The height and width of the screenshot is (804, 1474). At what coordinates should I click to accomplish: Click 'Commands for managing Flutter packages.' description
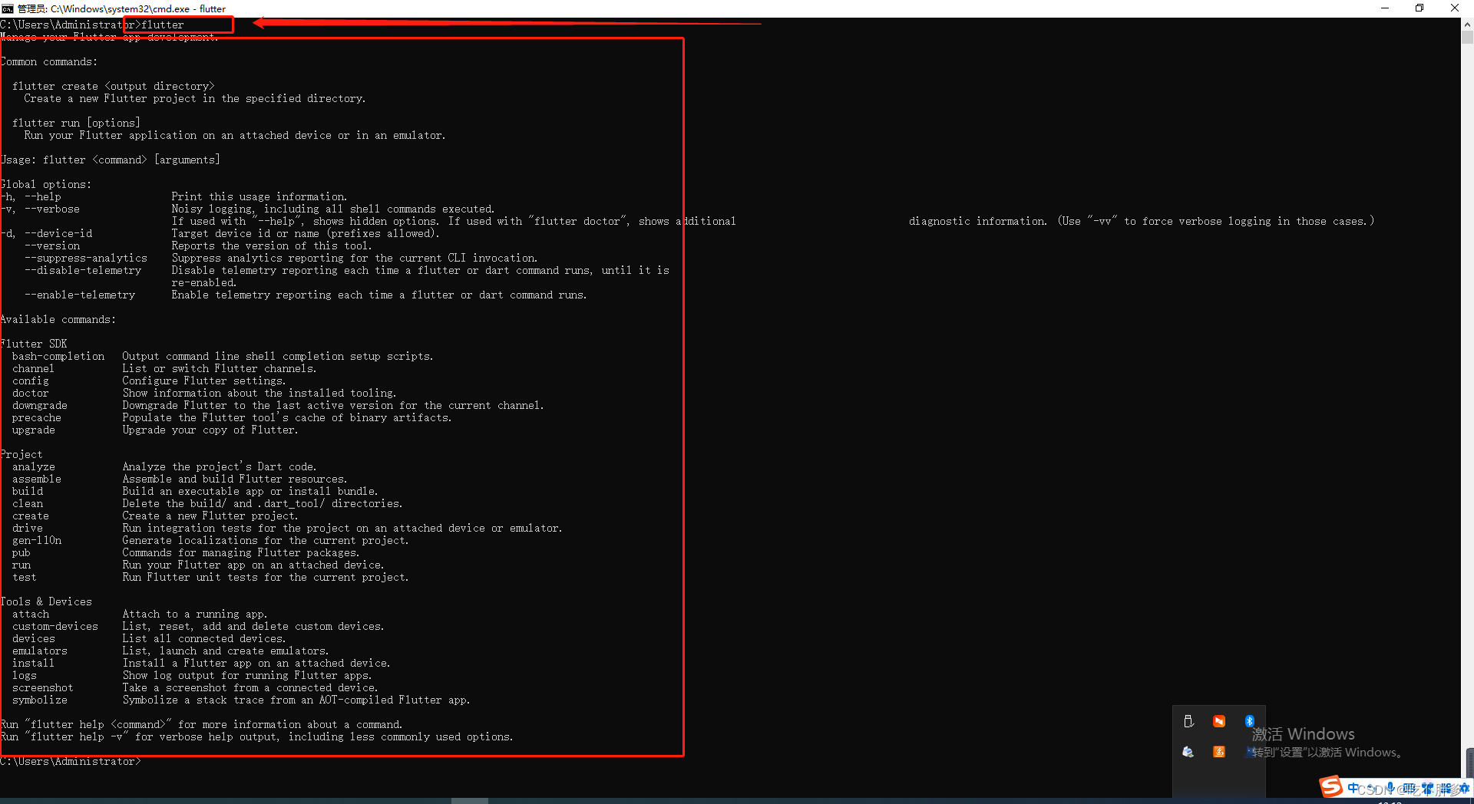pyautogui.click(x=241, y=552)
